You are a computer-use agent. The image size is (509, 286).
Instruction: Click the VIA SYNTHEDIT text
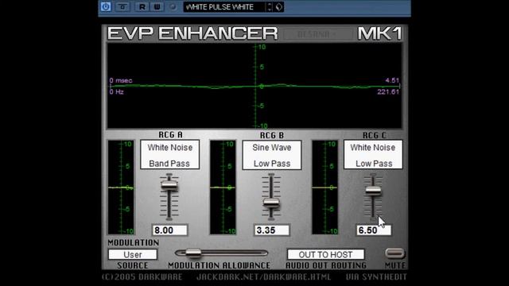click(376, 277)
